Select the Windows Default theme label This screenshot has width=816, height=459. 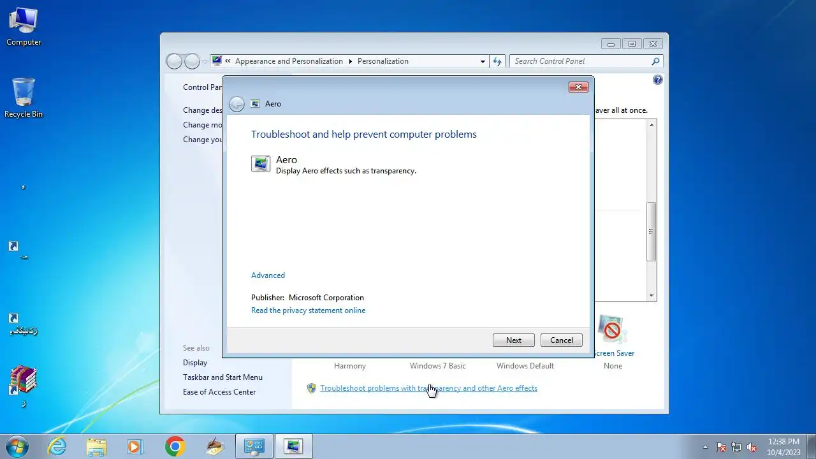pos(525,366)
